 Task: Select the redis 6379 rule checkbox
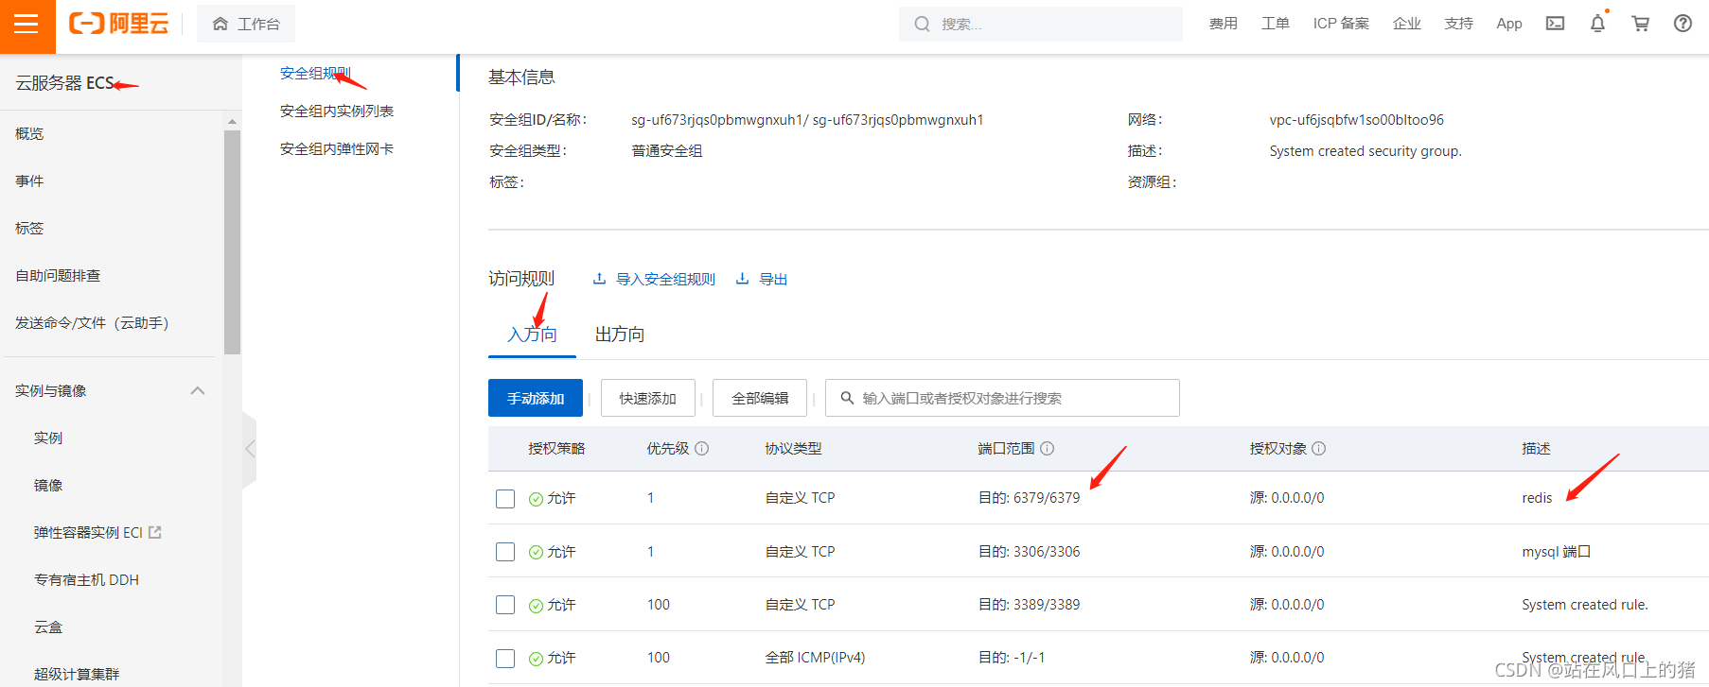click(505, 499)
